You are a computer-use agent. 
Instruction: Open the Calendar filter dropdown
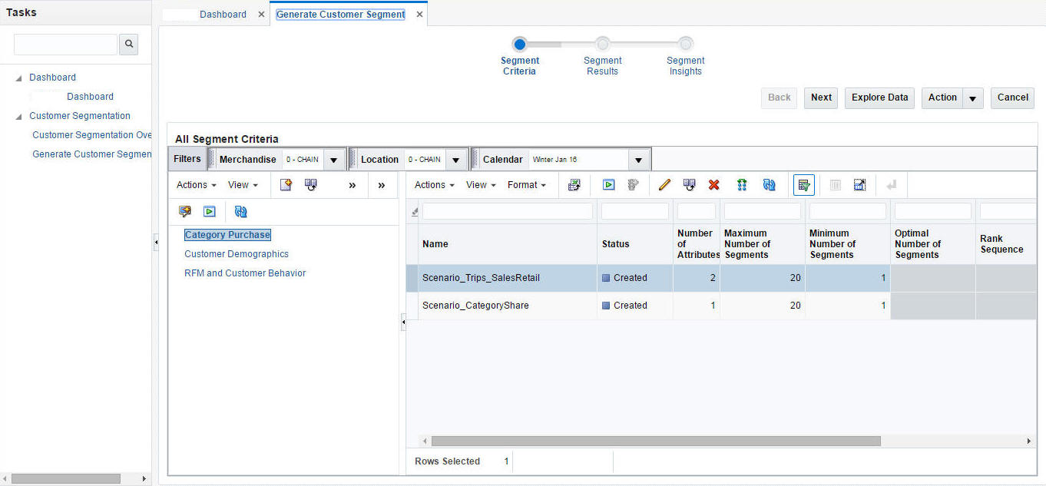[638, 160]
